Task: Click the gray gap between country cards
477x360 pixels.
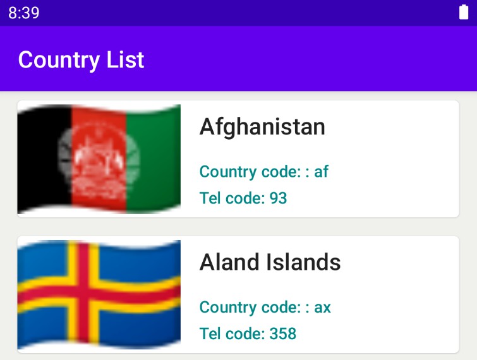Action: click(x=239, y=227)
